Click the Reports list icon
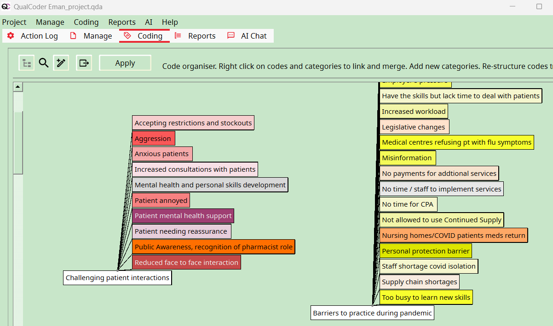553x326 pixels. (178, 36)
